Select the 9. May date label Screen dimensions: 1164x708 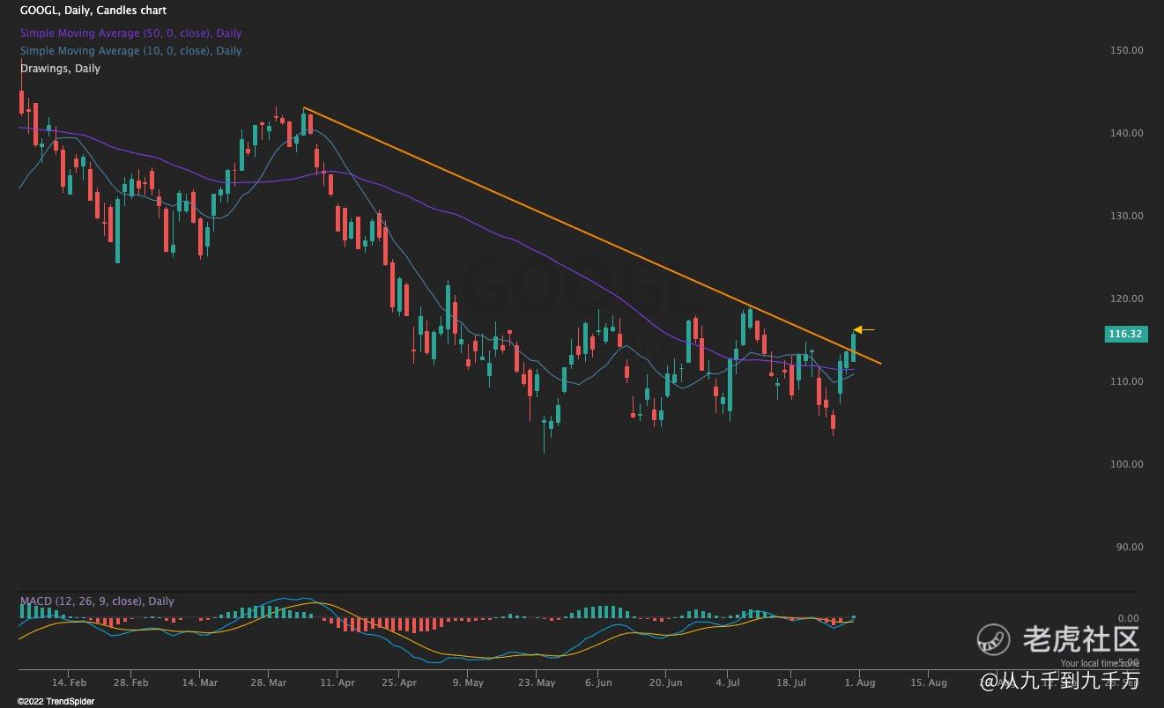468,682
